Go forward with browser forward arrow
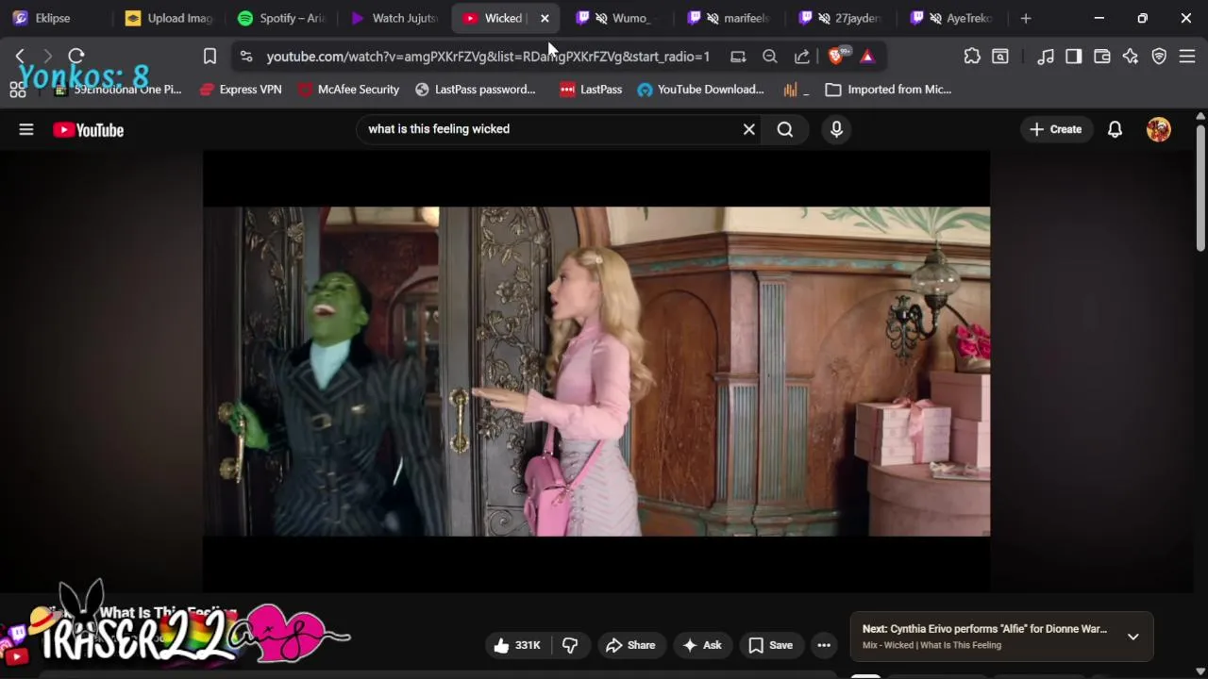 pos(47,57)
